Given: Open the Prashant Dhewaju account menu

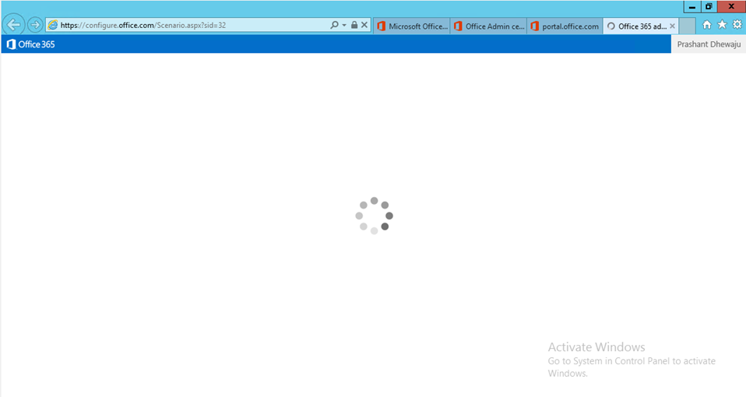Looking at the screenshot, I should point(709,44).
